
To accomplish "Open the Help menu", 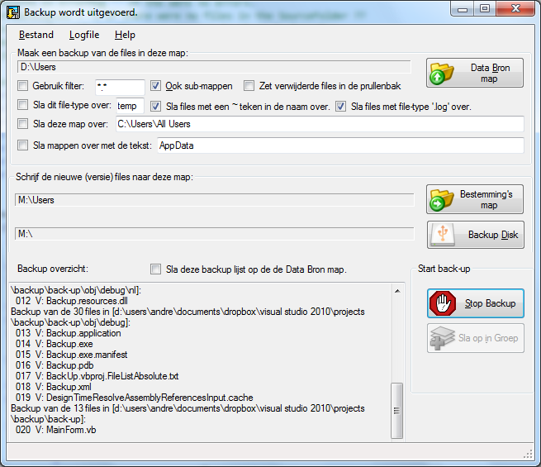I will click(125, 35).
